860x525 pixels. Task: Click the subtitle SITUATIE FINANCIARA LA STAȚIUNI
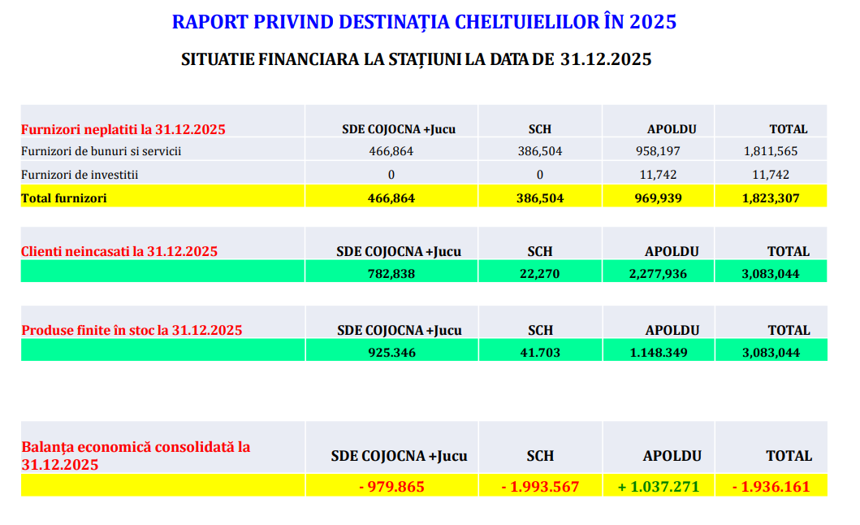coord(416,59)
